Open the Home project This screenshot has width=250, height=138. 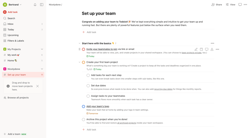point(23,61)
